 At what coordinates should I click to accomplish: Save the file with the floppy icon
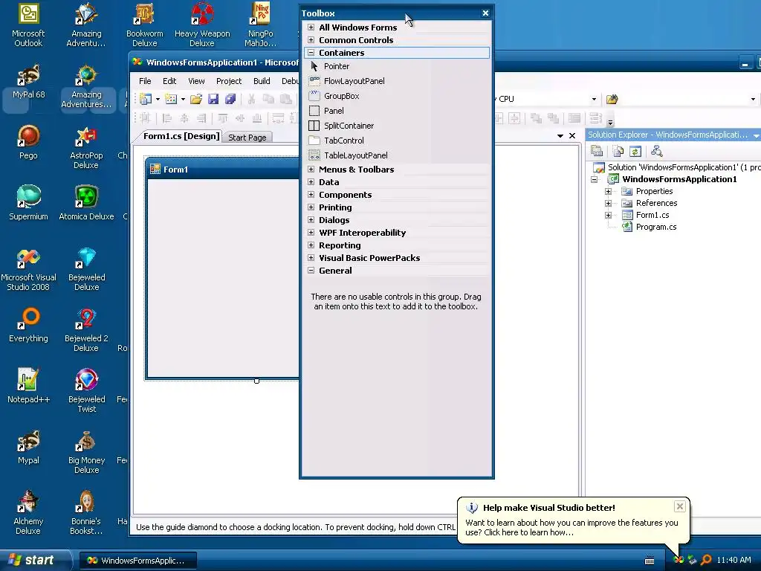coord(213,99)
